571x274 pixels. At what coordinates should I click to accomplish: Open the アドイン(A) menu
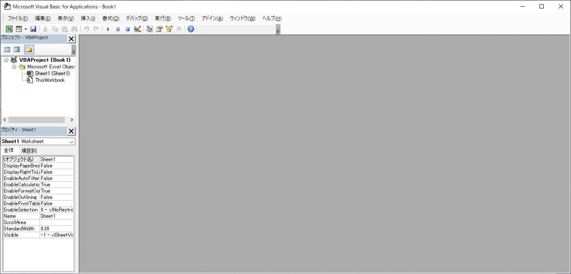coord(212,18)
